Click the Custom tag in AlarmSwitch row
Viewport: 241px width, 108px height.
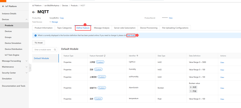(102, 88)
